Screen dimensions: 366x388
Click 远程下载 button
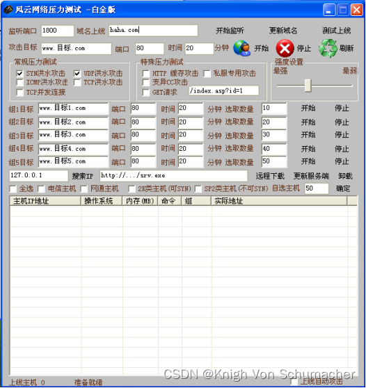click(270, 176)
